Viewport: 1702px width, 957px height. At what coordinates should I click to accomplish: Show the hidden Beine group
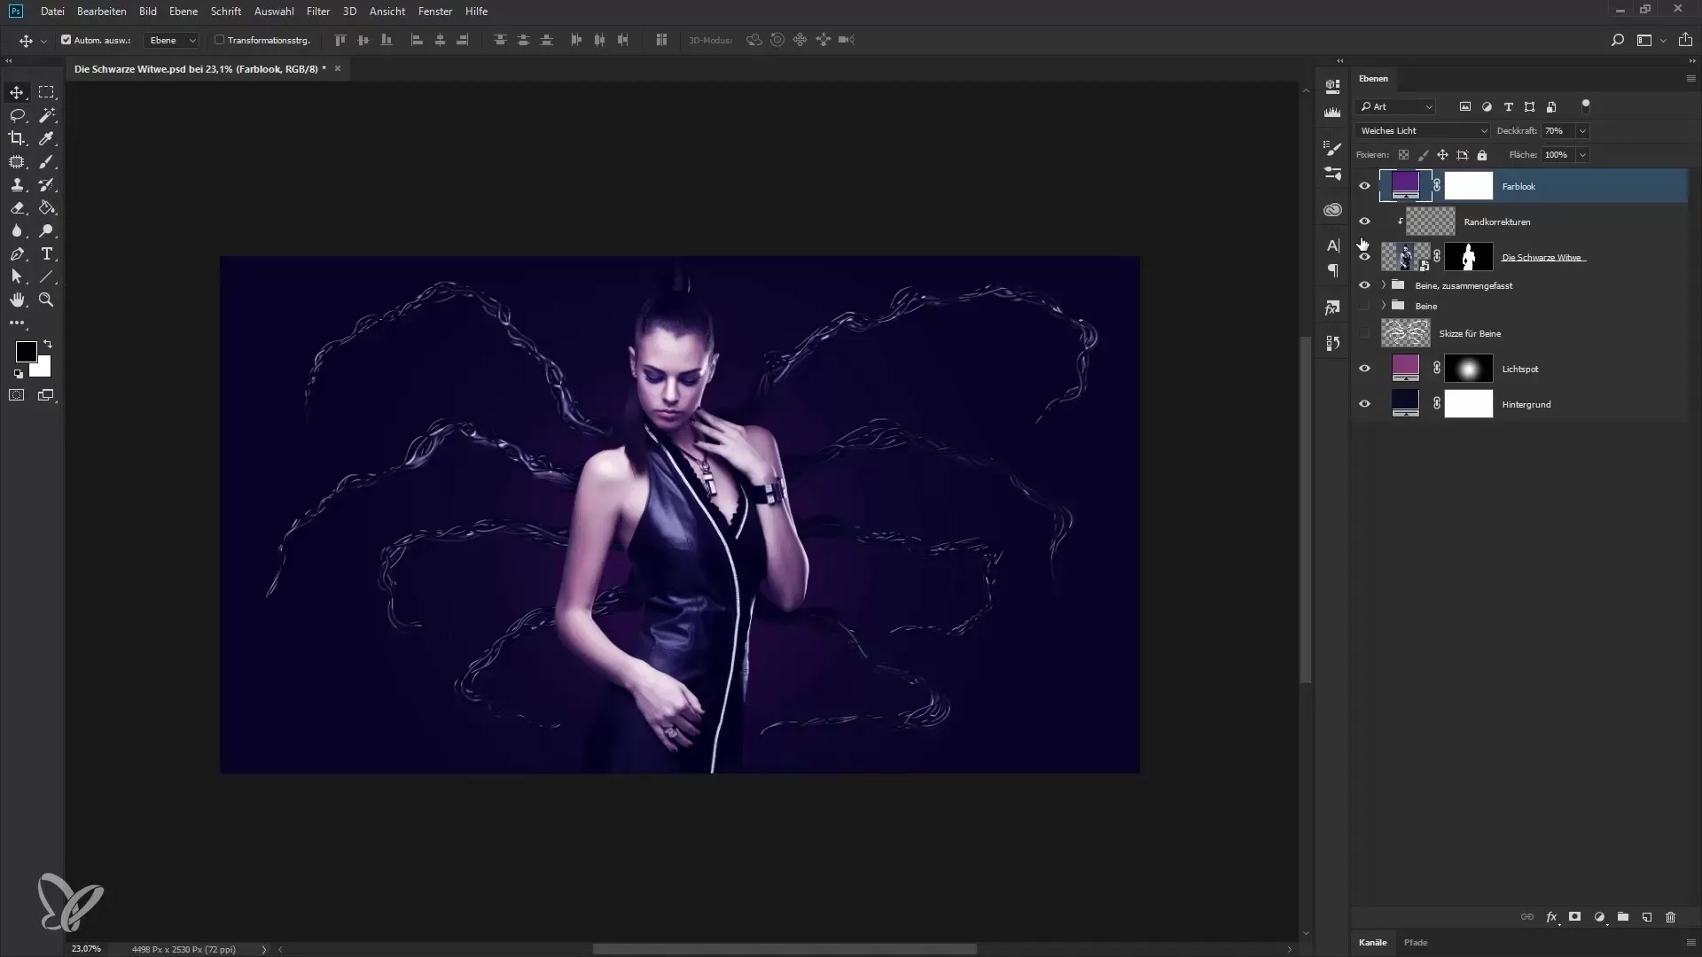click(x=1364, y=306)
